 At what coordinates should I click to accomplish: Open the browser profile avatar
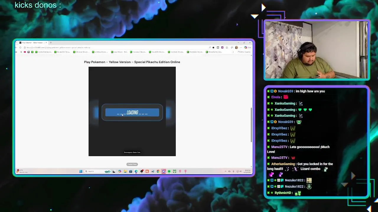(237, 47)
